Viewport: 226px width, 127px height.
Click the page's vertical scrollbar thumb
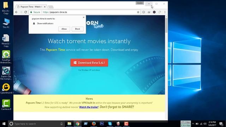(166, 25)
